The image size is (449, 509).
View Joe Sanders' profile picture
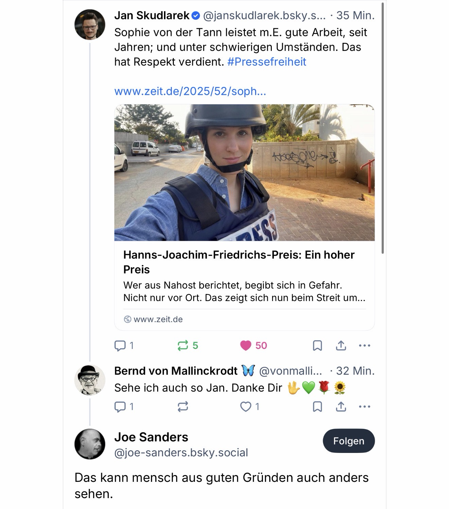[90, 444]
